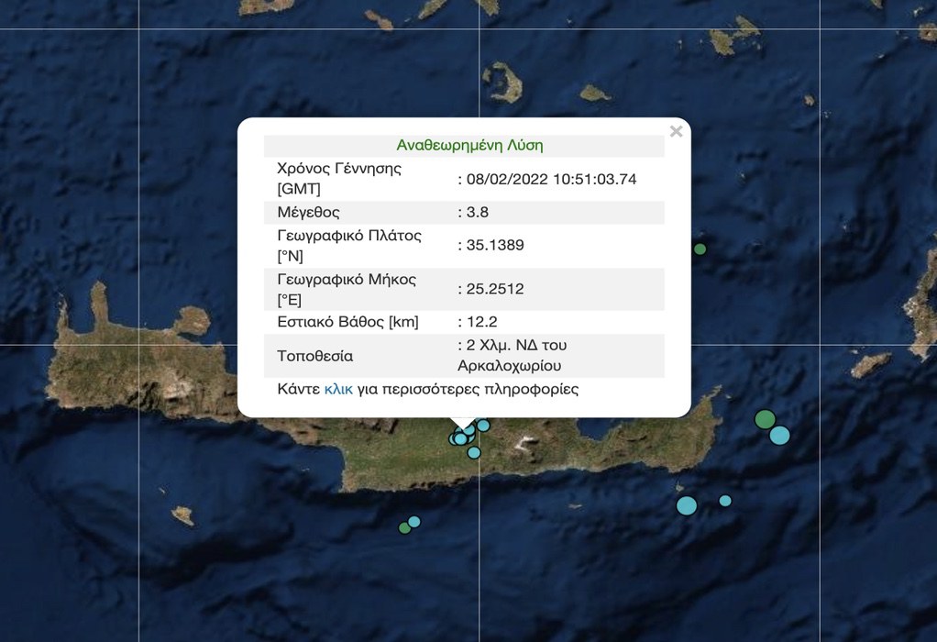937x642 pixels.
Task: Select the cyan marker in the sea southwest of Crete
Action: point(414,521)
